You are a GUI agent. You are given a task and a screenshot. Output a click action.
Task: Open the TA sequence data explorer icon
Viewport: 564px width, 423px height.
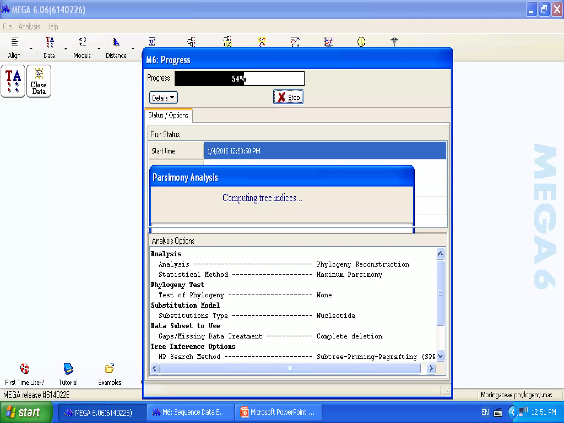coord(13,81)
